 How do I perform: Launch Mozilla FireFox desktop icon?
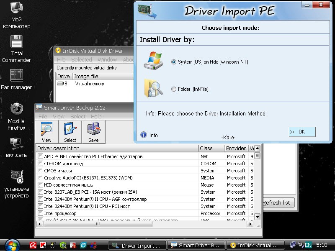tap(16, 117)
